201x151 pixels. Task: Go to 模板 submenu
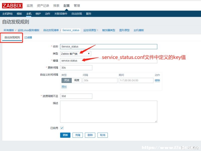[19, 14]
